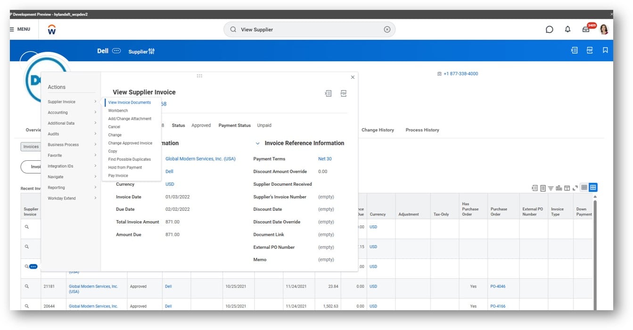The height and width of the screenshot is (330, 633).
Task: Switch to compact grid view toggle
Action: coord(584,187)
